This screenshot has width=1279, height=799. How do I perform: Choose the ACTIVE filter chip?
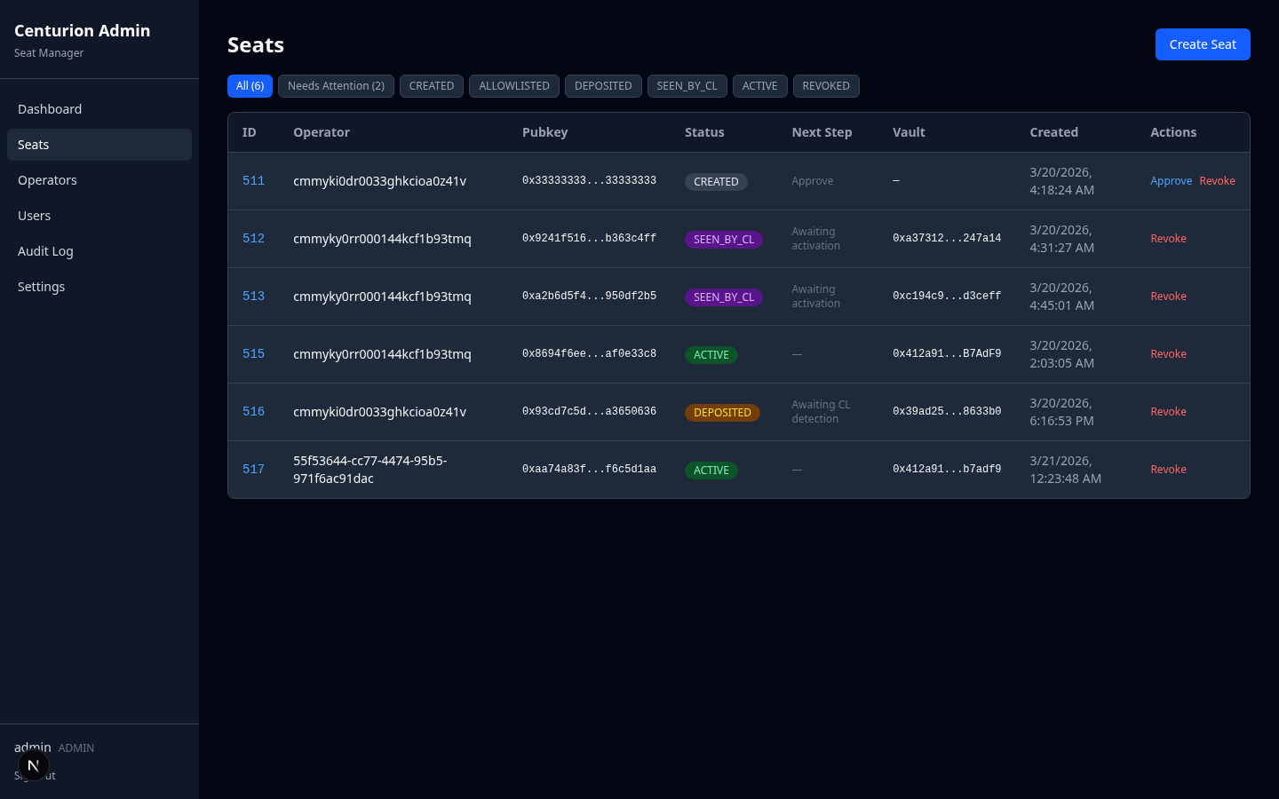tap(759, 86)
